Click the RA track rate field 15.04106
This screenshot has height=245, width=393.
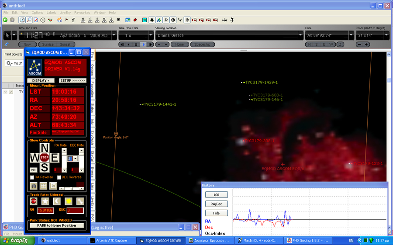point(45,210)
